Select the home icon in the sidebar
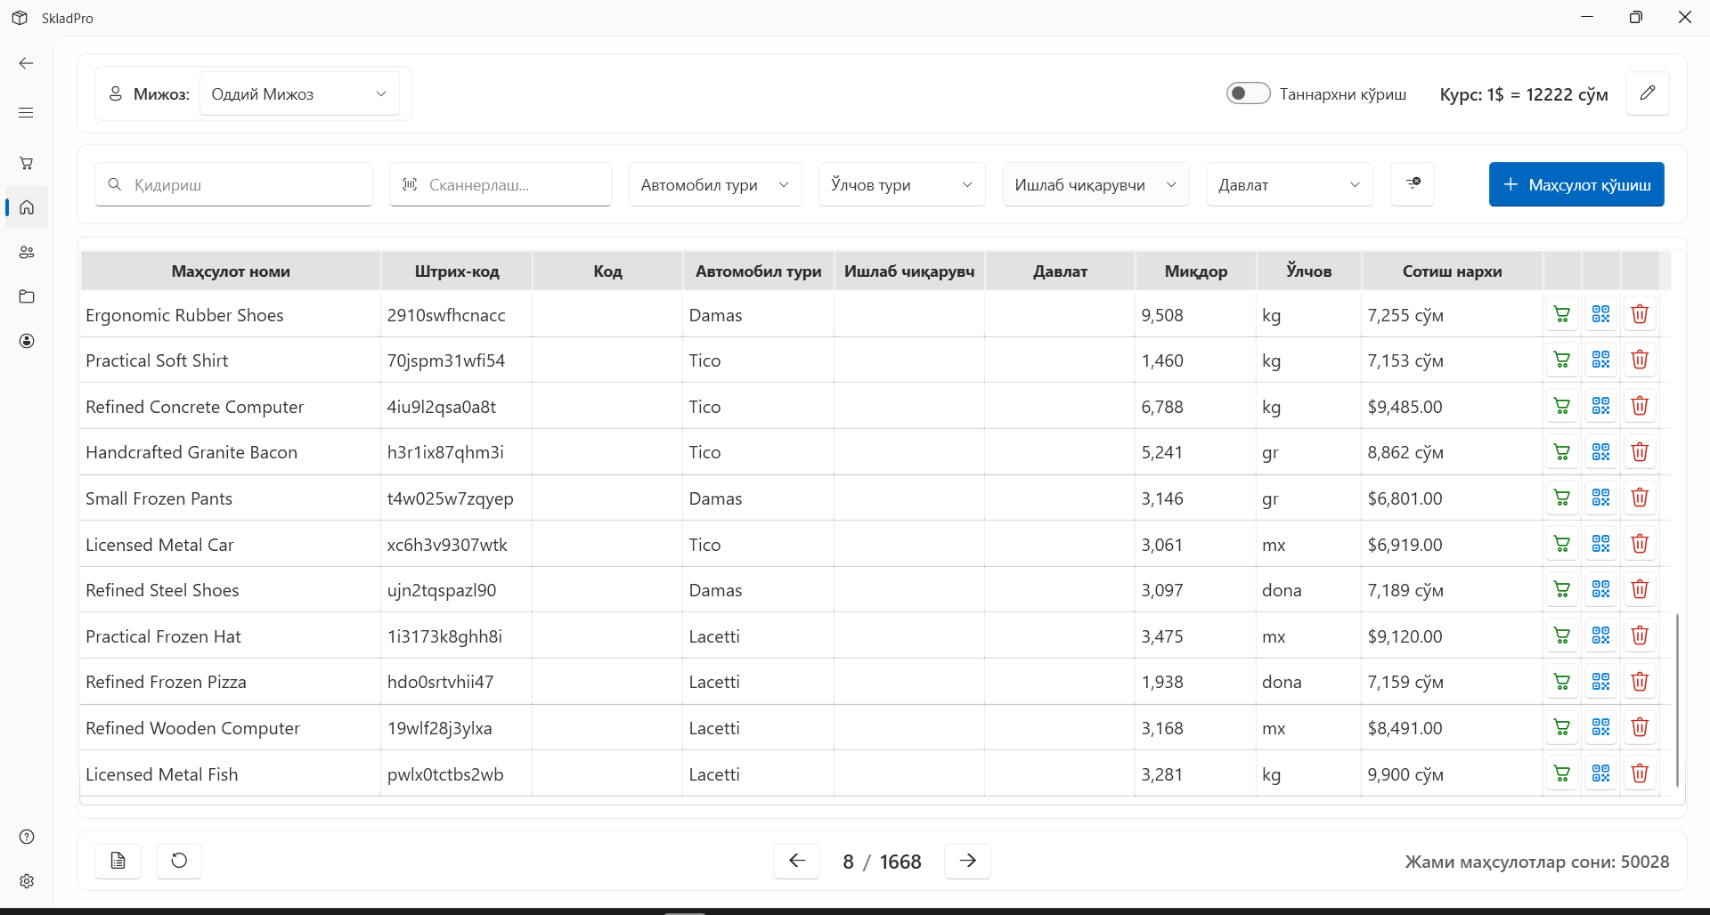The height and width of the screenshot is (915, 1710). (x=27, y=207)
